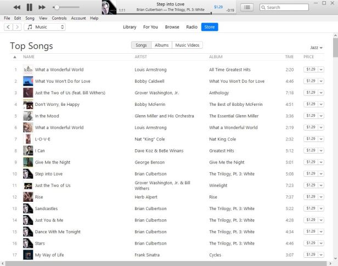Go to the Browse tab
This screenshot has height=266, width=338.
click(172, 27)
